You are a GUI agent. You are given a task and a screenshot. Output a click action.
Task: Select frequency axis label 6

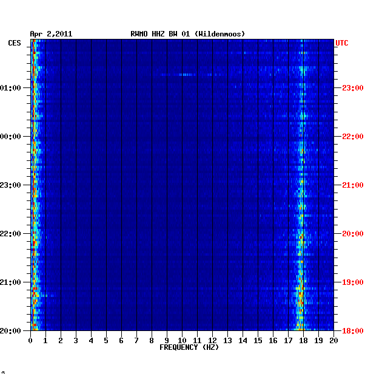click(x=121, y=341)
